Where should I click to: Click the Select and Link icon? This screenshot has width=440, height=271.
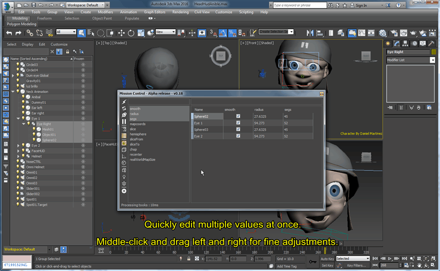coord(30,33)
